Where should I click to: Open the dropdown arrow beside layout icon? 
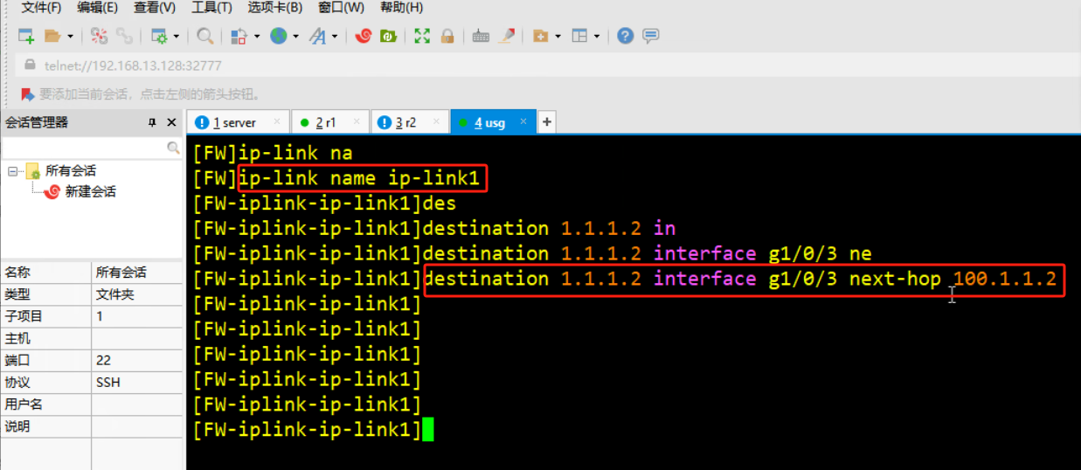point(597,36)
